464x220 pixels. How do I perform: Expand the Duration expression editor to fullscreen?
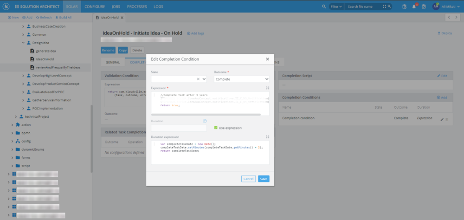(268, 137)
